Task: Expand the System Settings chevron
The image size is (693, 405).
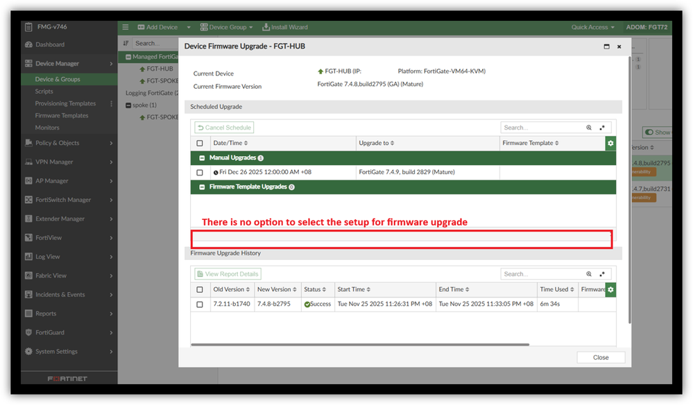Action: pyautogui.click(x=111, y=352)
